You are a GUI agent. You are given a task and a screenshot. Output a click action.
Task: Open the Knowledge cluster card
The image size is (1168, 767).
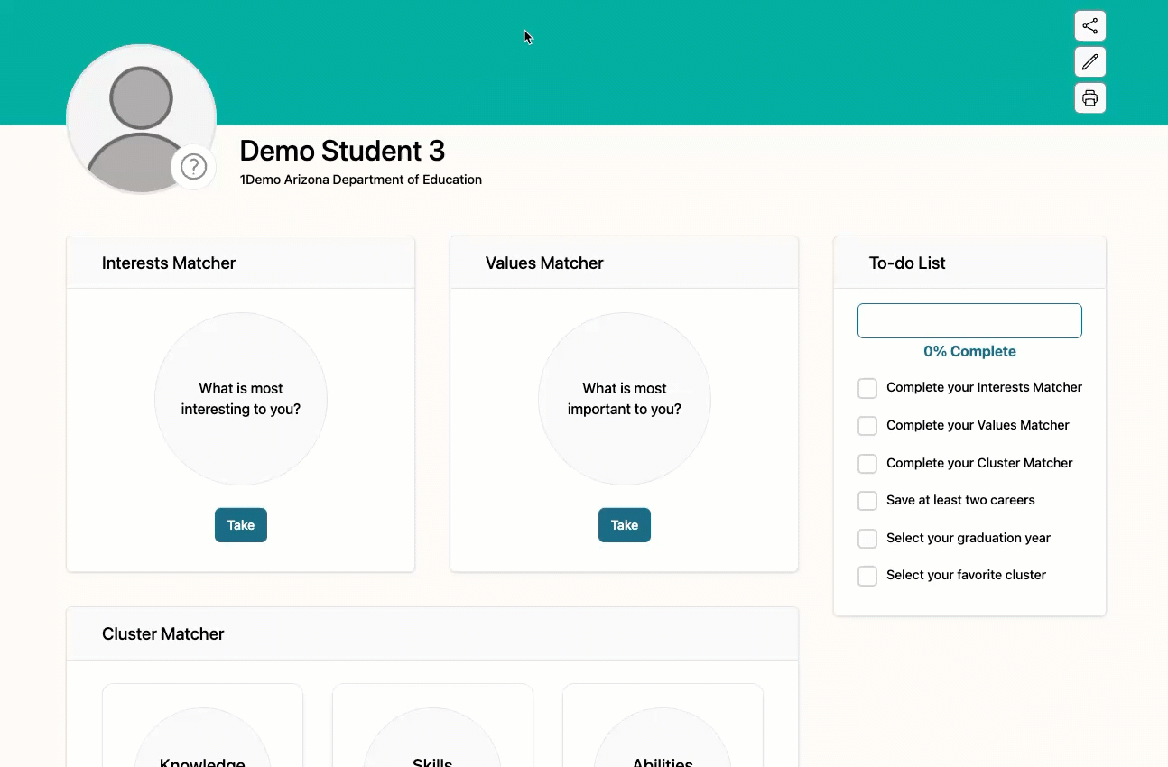pyautogui.click(x=202, y=726)
